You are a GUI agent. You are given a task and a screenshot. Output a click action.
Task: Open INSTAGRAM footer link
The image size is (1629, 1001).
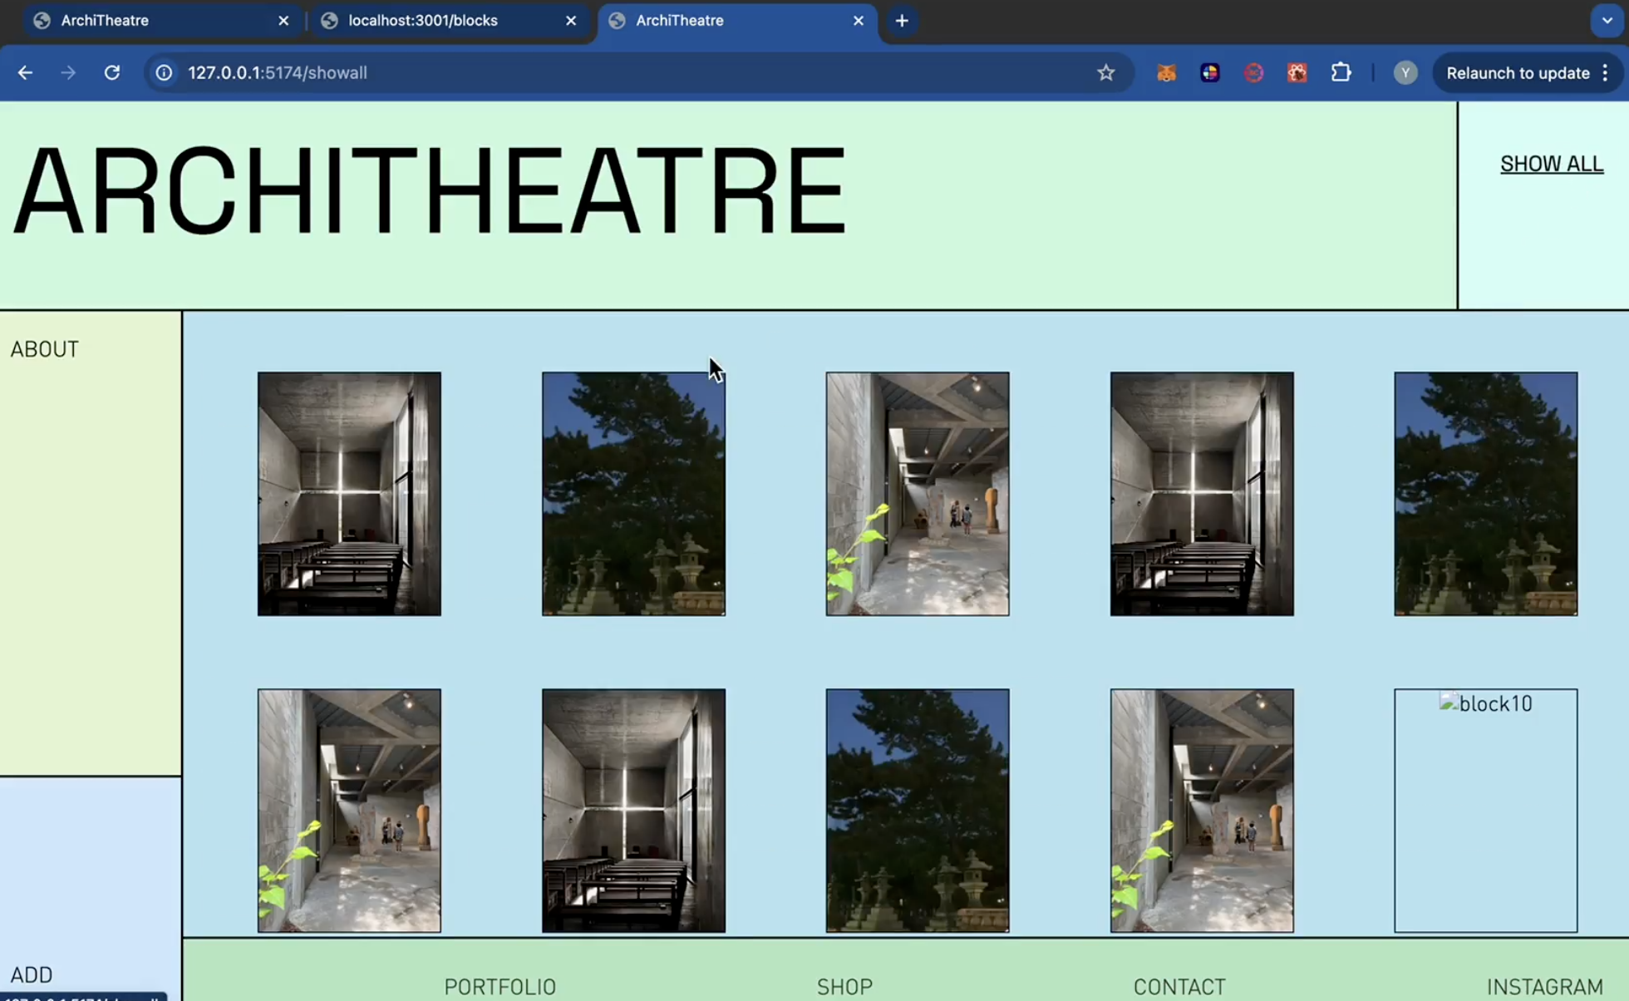(x=1545, y=987)
